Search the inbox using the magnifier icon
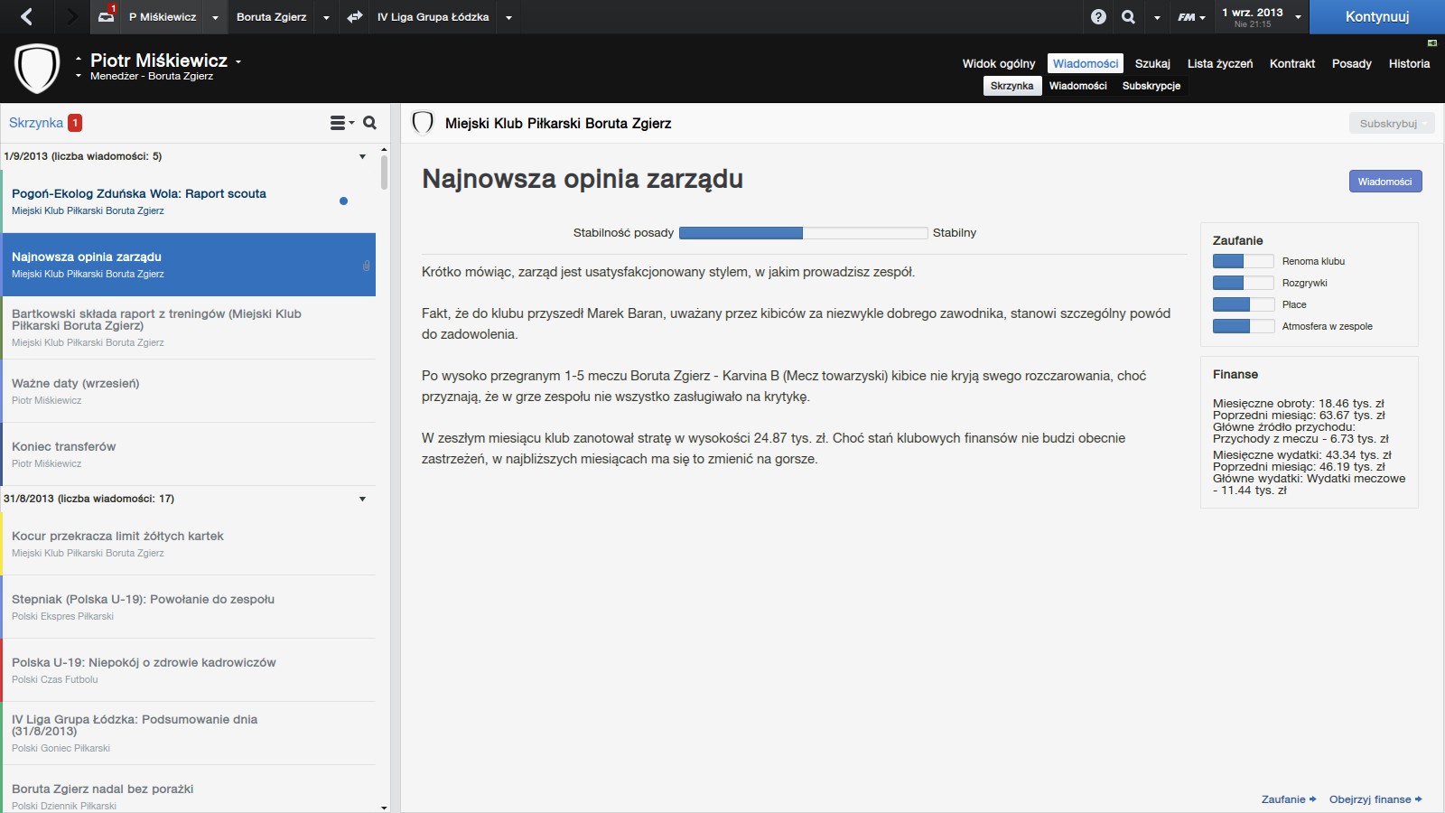Viewport: 1445px width, 813px height. click(x=369, y=123)
